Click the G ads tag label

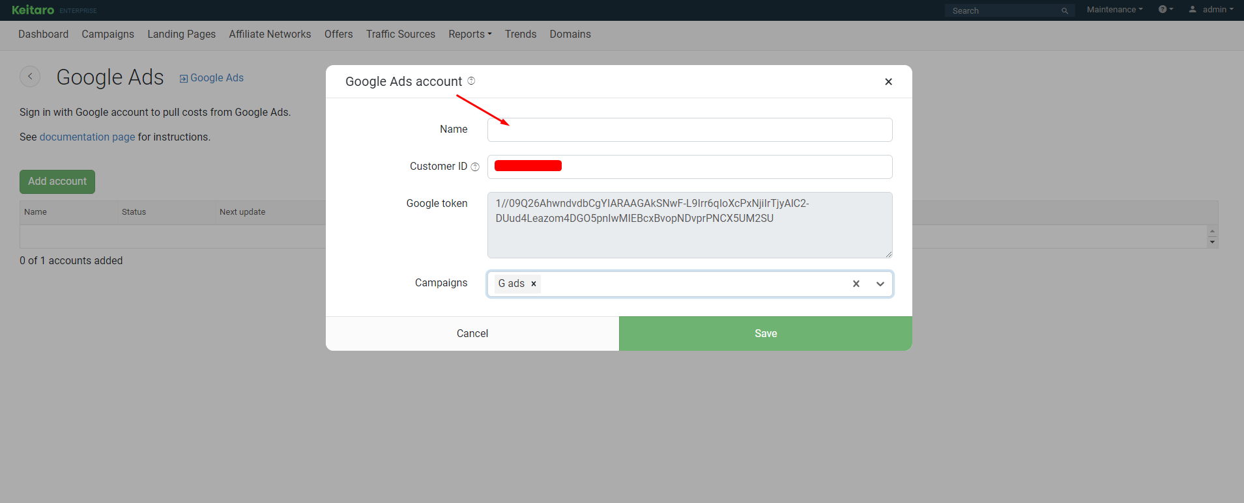click(512, 284)
